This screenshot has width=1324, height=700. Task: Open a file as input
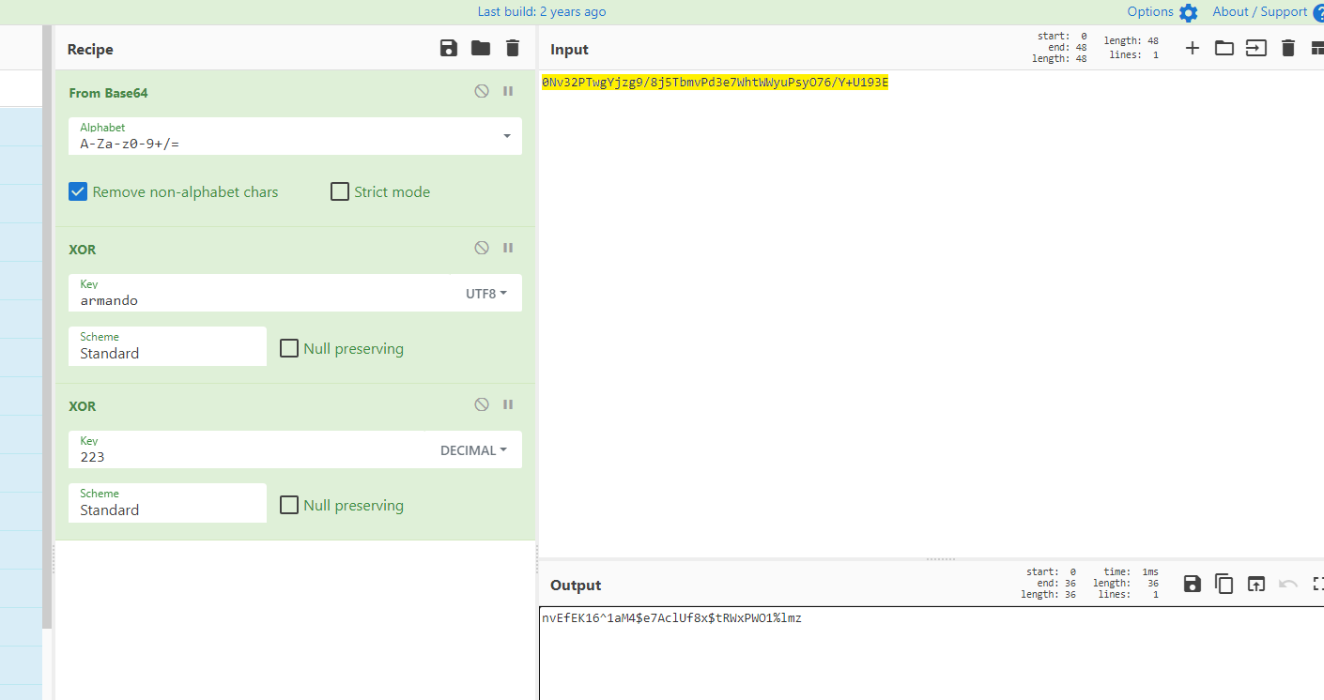(1224, 49)
